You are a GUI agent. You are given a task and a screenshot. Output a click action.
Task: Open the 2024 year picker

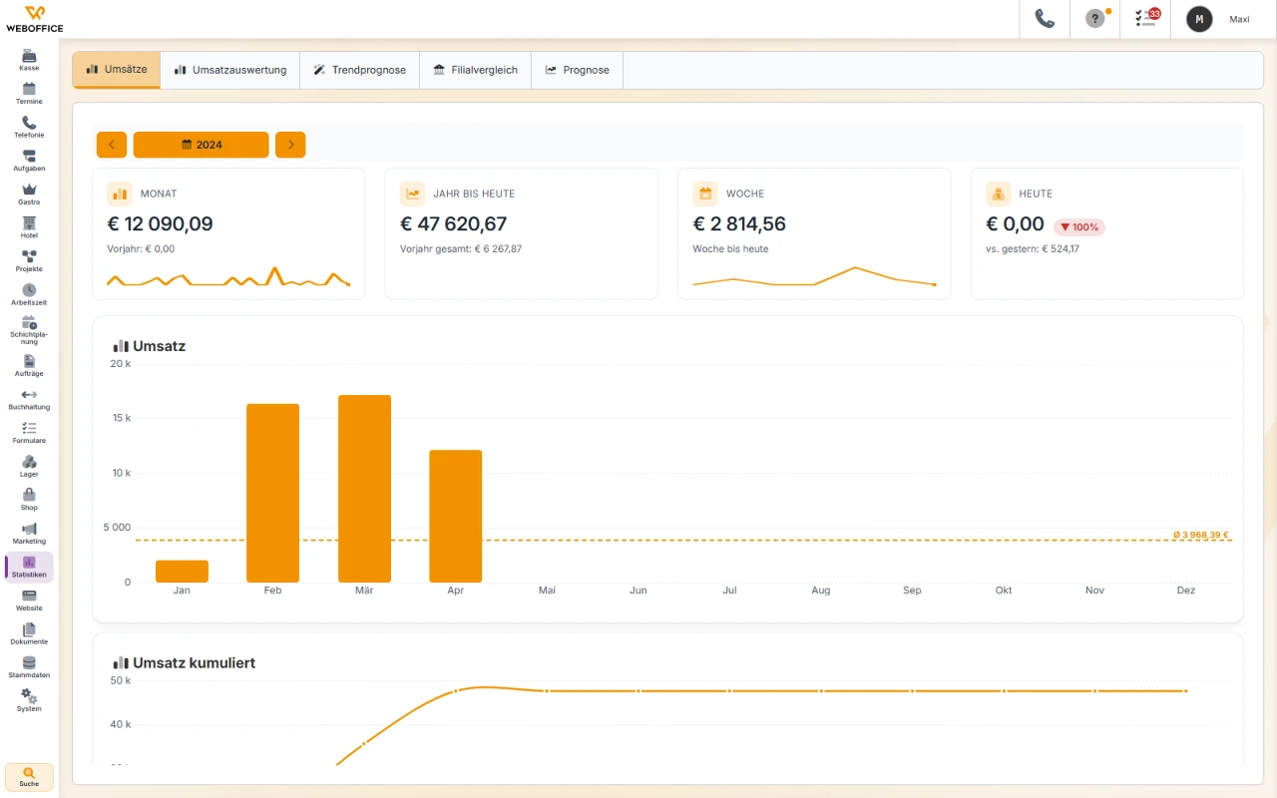point(202,145)
